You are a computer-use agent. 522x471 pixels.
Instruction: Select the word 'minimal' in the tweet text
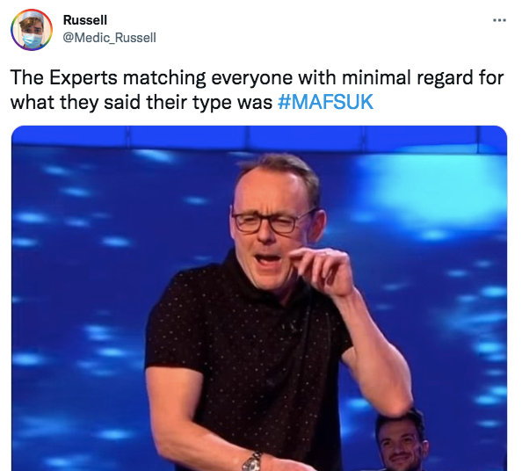pos(377,77)
